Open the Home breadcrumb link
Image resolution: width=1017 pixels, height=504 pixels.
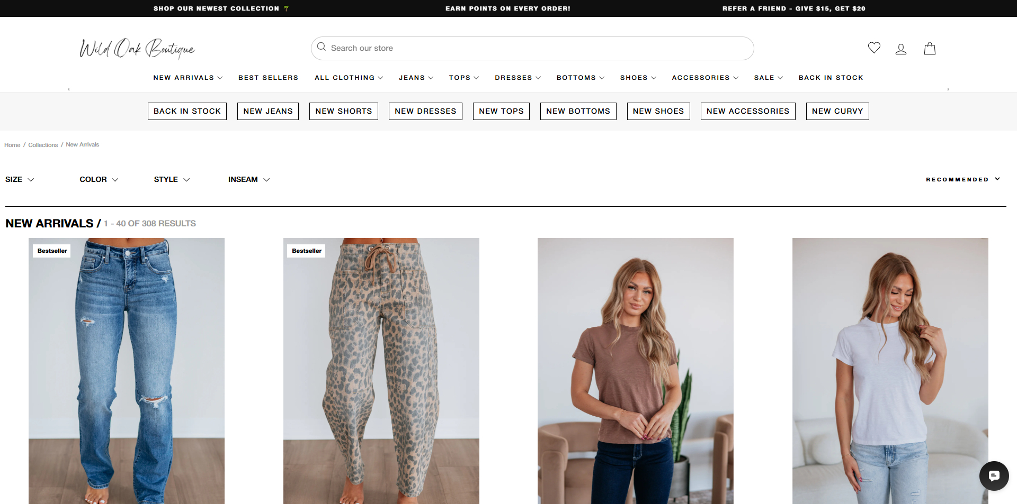click(12, 144)
